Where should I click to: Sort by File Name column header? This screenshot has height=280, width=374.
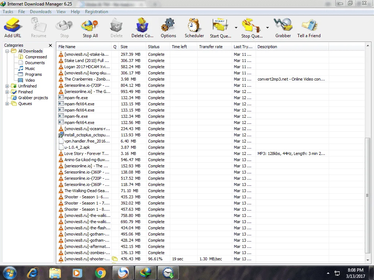tap(84, 47)
